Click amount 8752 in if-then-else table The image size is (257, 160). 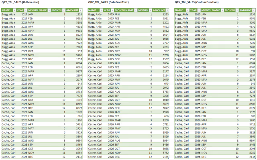pos(79,153)
